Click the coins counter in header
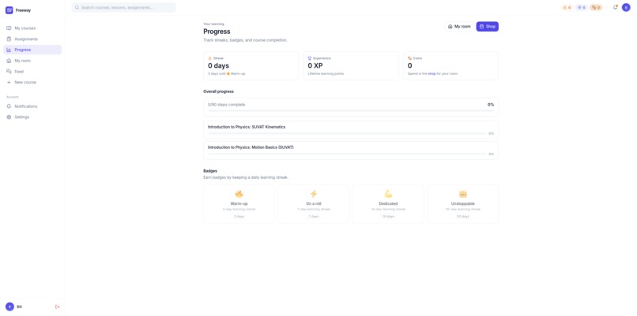The height and width of the screenshot is (316, 637). (x=597, y=7)
